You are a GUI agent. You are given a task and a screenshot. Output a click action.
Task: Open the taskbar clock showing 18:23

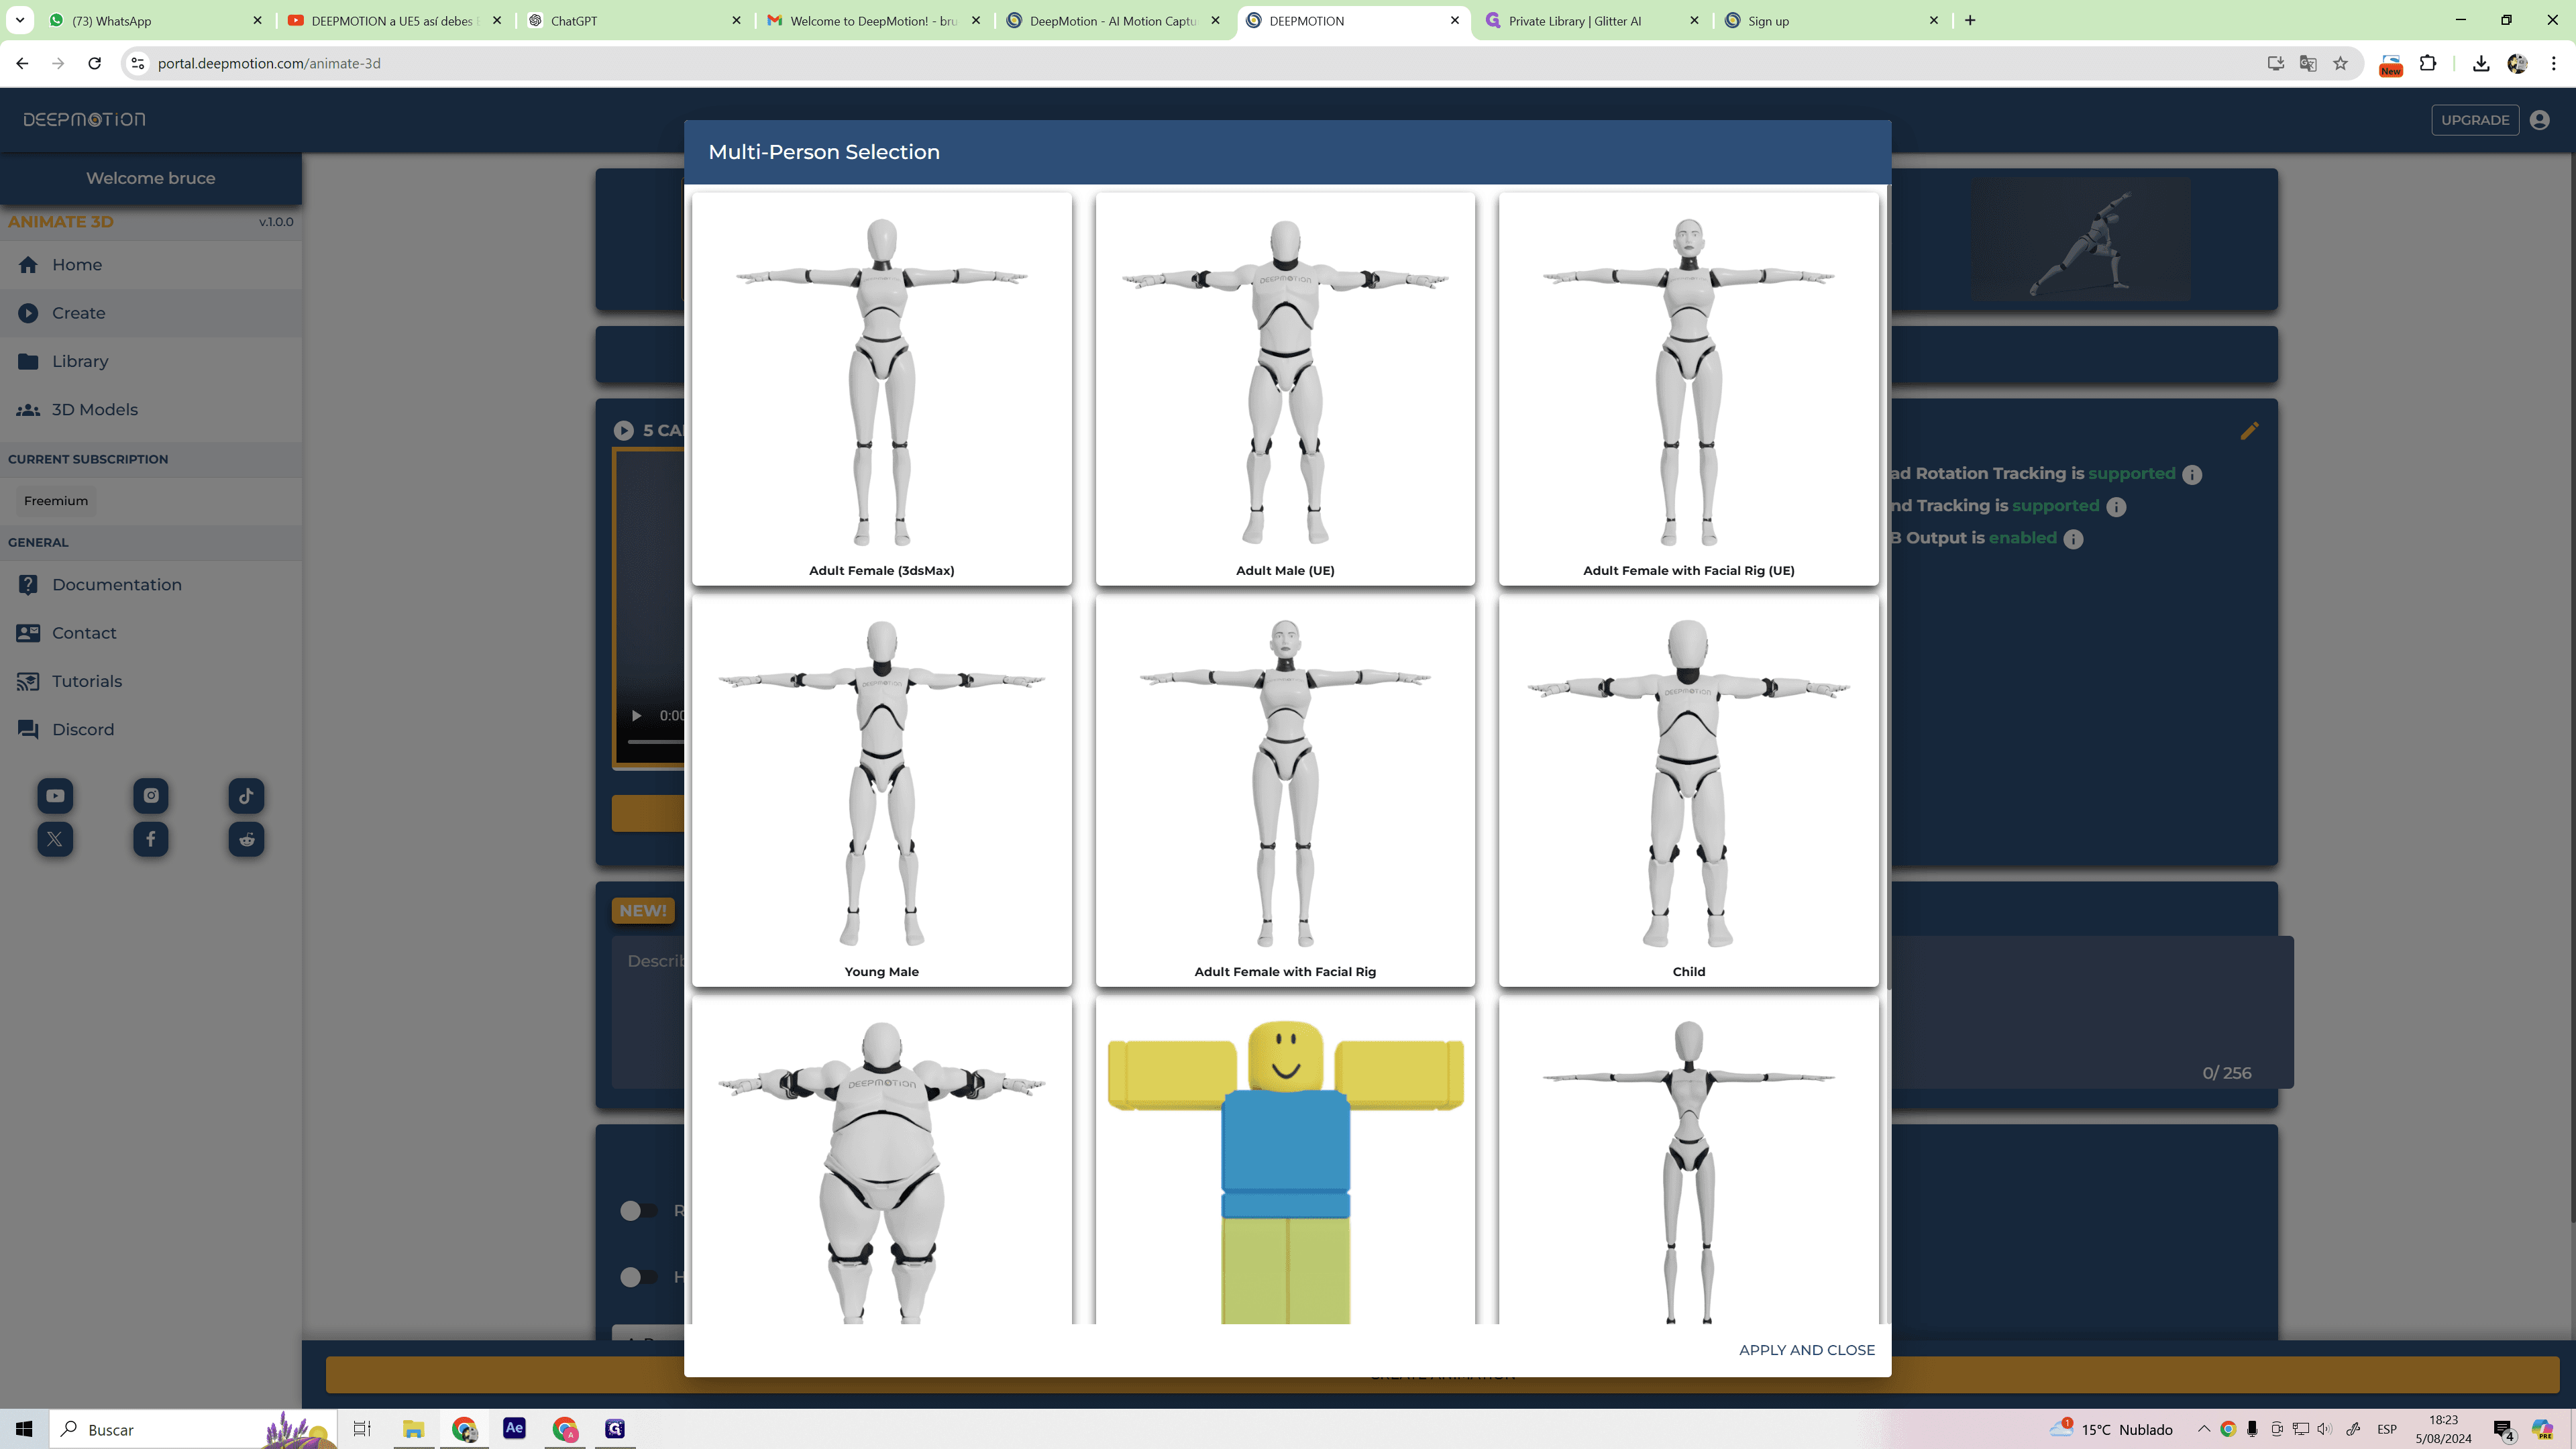coord(2443,1429)
